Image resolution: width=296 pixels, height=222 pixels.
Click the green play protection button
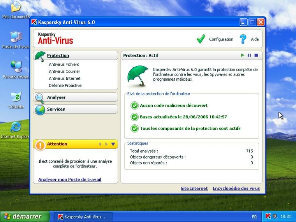pos(243,55)
